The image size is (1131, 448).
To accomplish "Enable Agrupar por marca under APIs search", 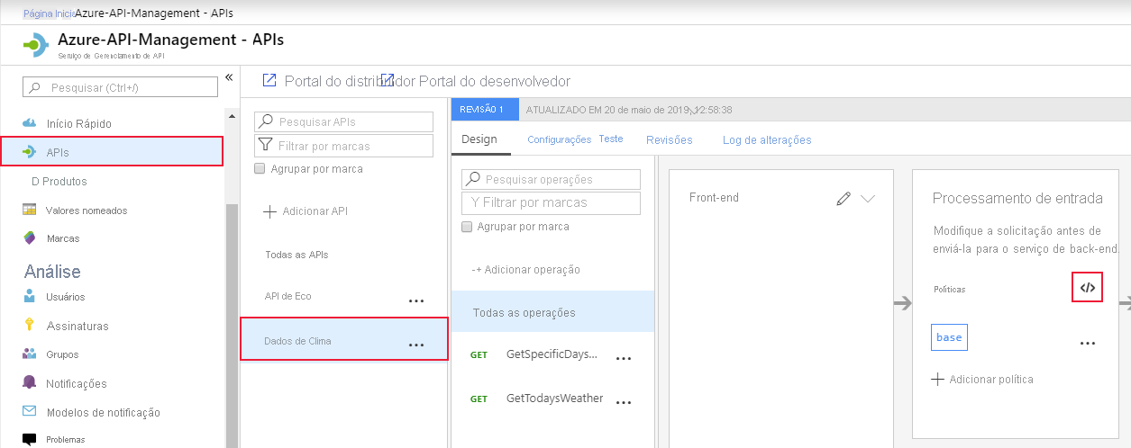I will pos(260,168).
